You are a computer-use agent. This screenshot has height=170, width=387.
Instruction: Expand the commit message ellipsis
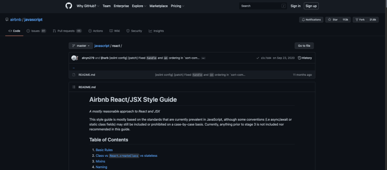coord(203,58)
